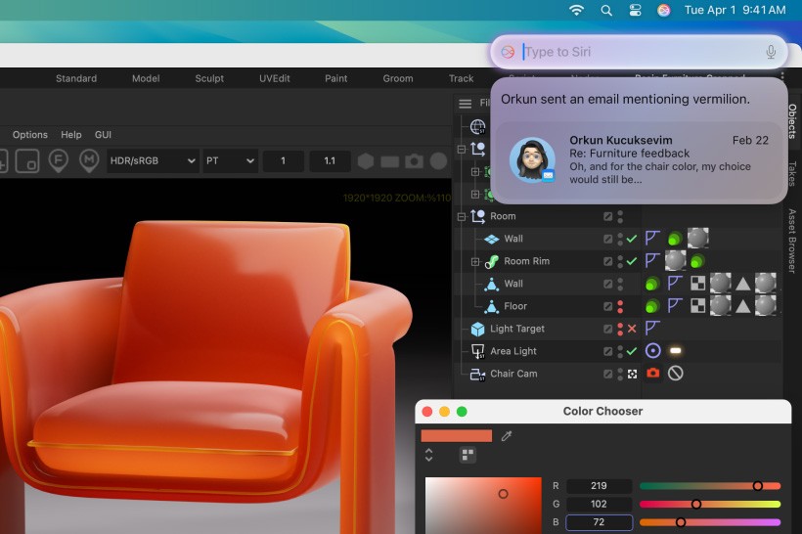Screen dimensions: 802x534
Task: Switch to the Sculpt layout tab
Action: click(x=209, y=78)
